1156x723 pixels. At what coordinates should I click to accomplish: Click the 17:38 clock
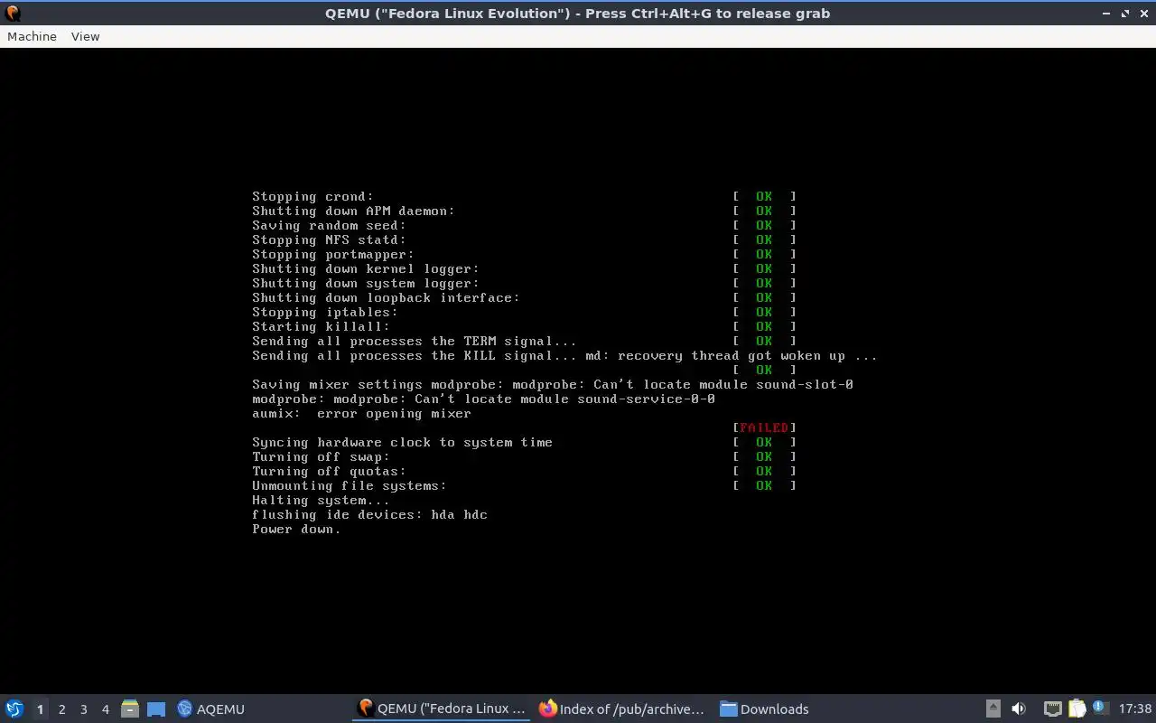tap(1135, 709)
